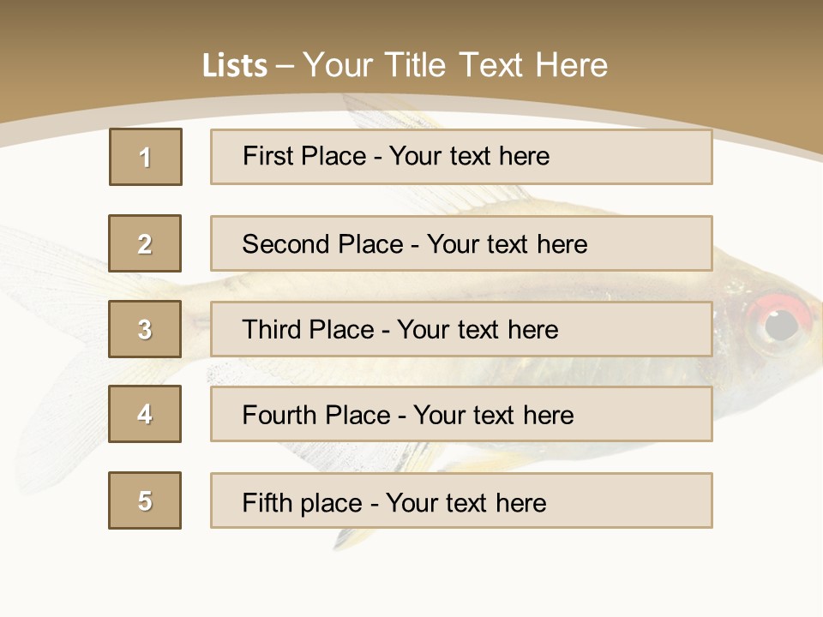Click the fish's red eye
This screenshot has width=823, height=617.
click(778, 321)
